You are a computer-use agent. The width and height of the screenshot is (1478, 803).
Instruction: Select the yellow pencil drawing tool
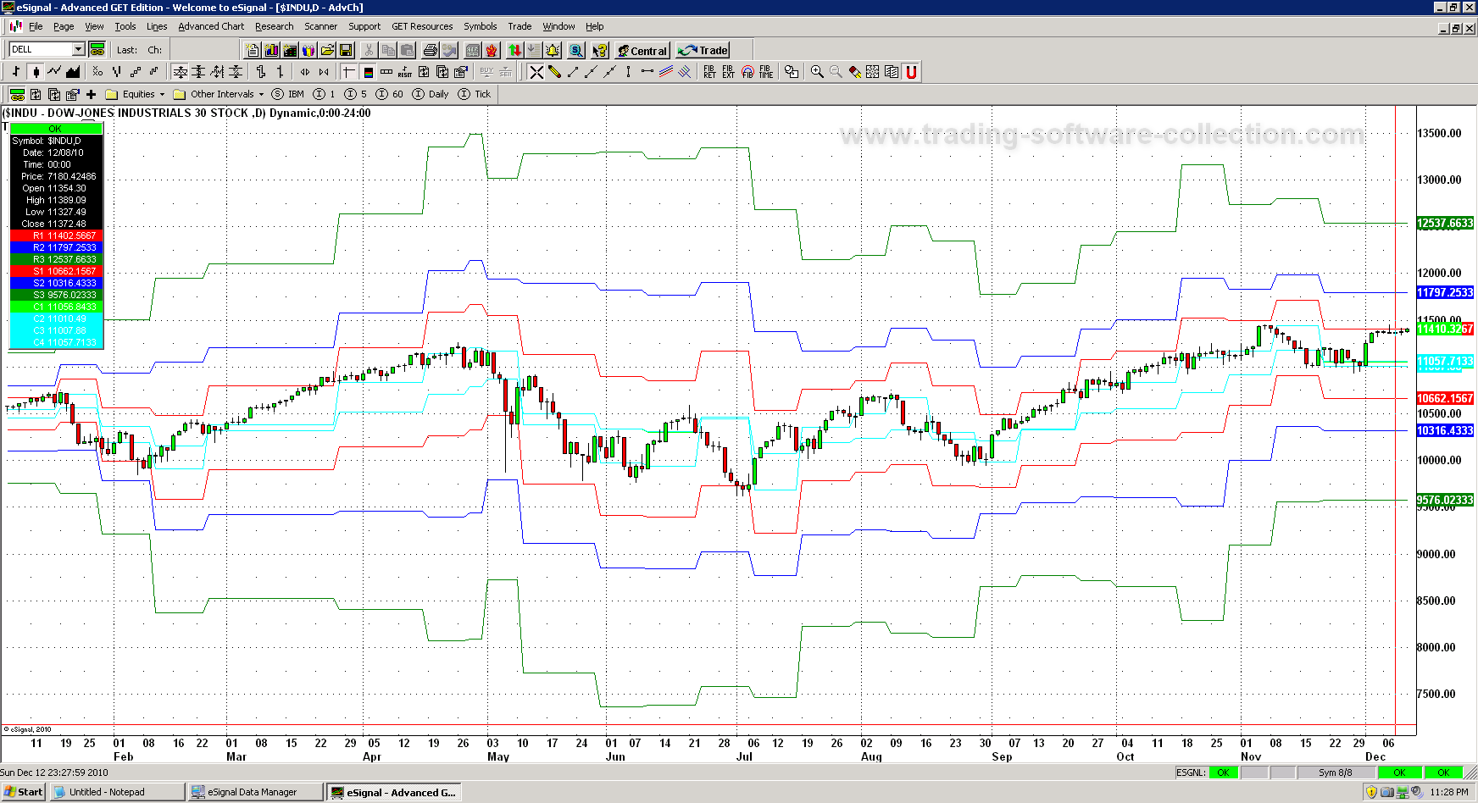(x=554, y=72)
